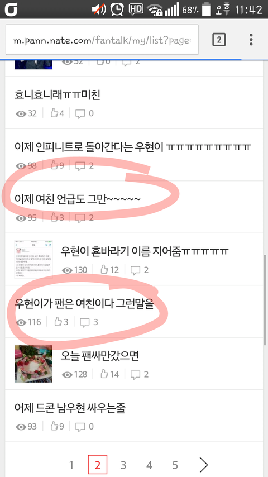The height and width of the screenshot is (477, 268).
Task: Open post 이제 여친 언급도 그만~~~~~
Action: [x=77, y=199]
